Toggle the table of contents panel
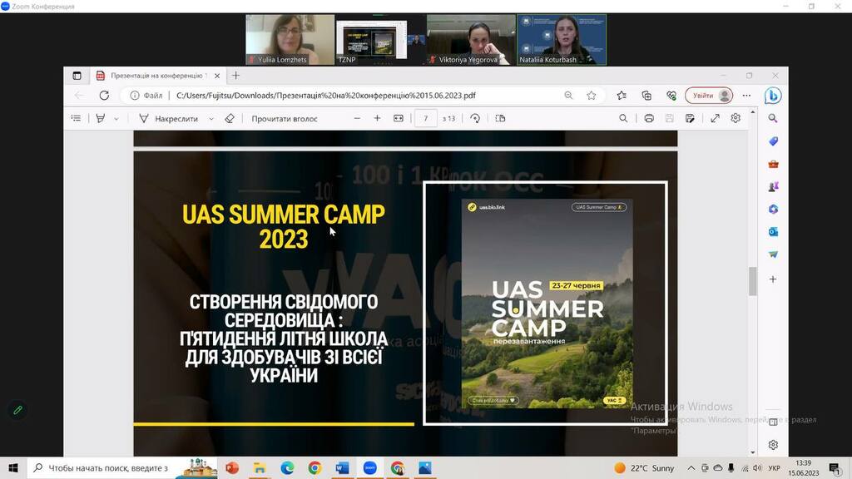 click(x=77, y=119)
